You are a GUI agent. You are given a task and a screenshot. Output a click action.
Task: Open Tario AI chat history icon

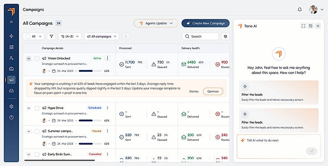click(311, 26)
